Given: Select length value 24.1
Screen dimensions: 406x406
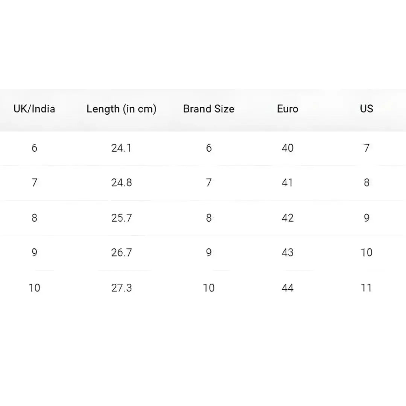Looking at the screenshot, I should pos(121,148).
